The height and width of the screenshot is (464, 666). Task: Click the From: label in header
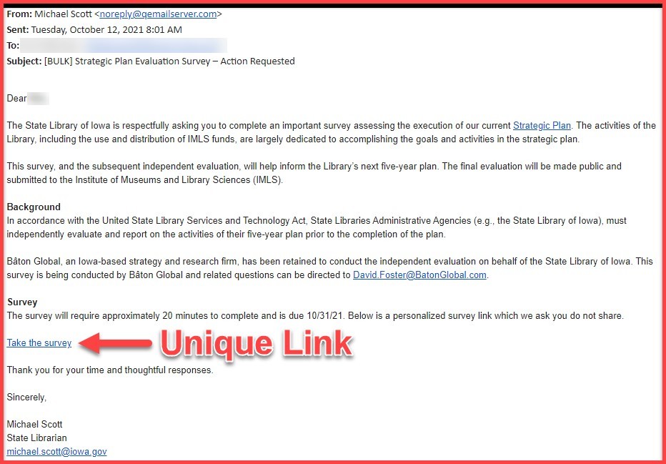point(20,14)
